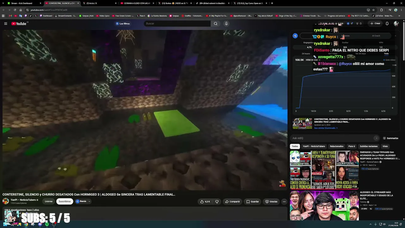Image resolution: width=405 pixels, height=228 pixels.
Task: Open the more actions three-dot menu
Action: (x=284, y=201)
